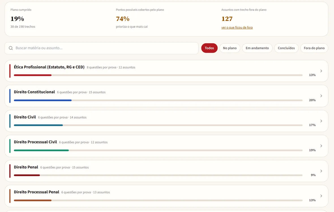This screenshot has height=212, width=334.
Task: Open the Direito Processual Penal title
Action: (37, 192)
